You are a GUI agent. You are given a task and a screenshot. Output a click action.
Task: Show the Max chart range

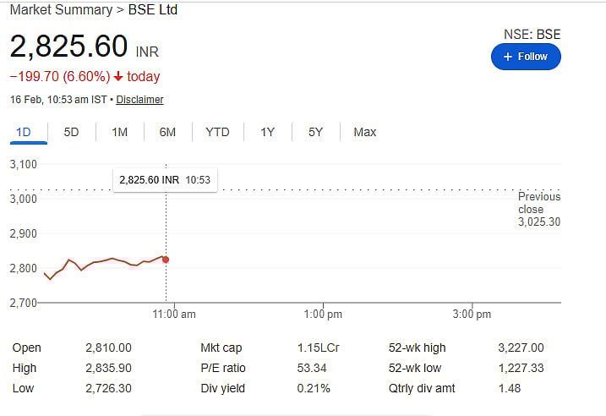coord(365,132)
